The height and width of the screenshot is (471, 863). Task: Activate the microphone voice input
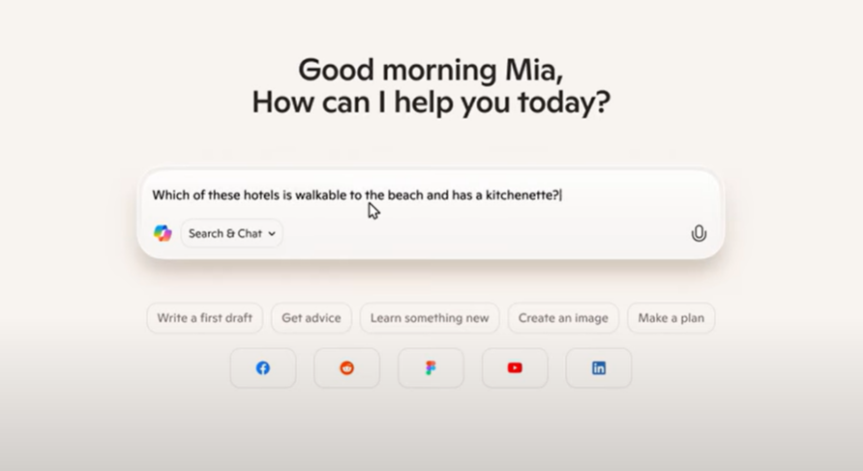click(x=699, y=233)
